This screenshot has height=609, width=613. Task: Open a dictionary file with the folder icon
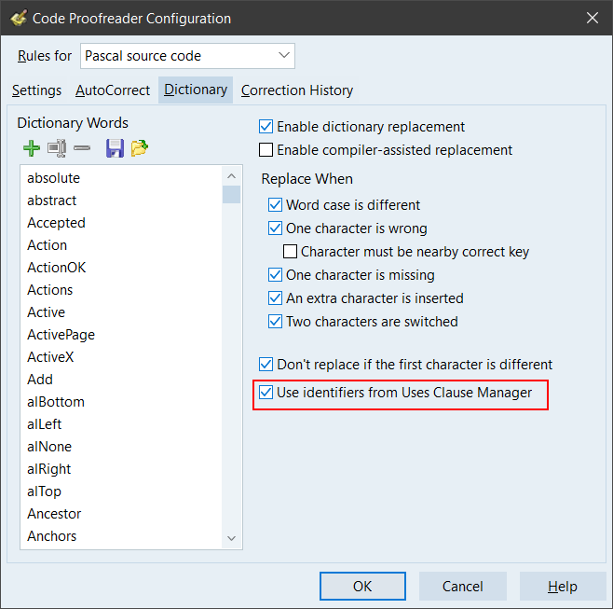click(140, 147)
